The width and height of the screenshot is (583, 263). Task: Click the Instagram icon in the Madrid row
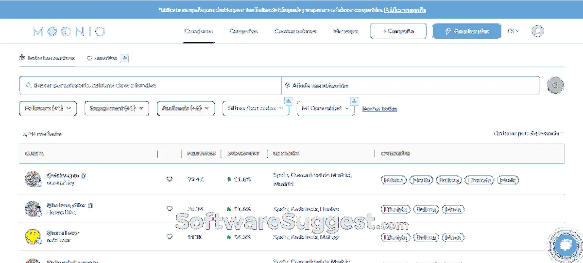tap(83, 176)
